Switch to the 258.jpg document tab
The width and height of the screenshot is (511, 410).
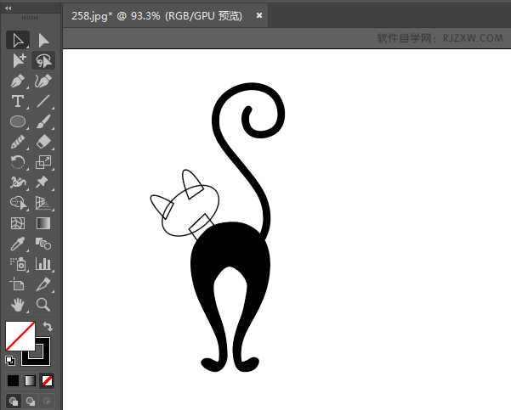[x=156, y=15]
